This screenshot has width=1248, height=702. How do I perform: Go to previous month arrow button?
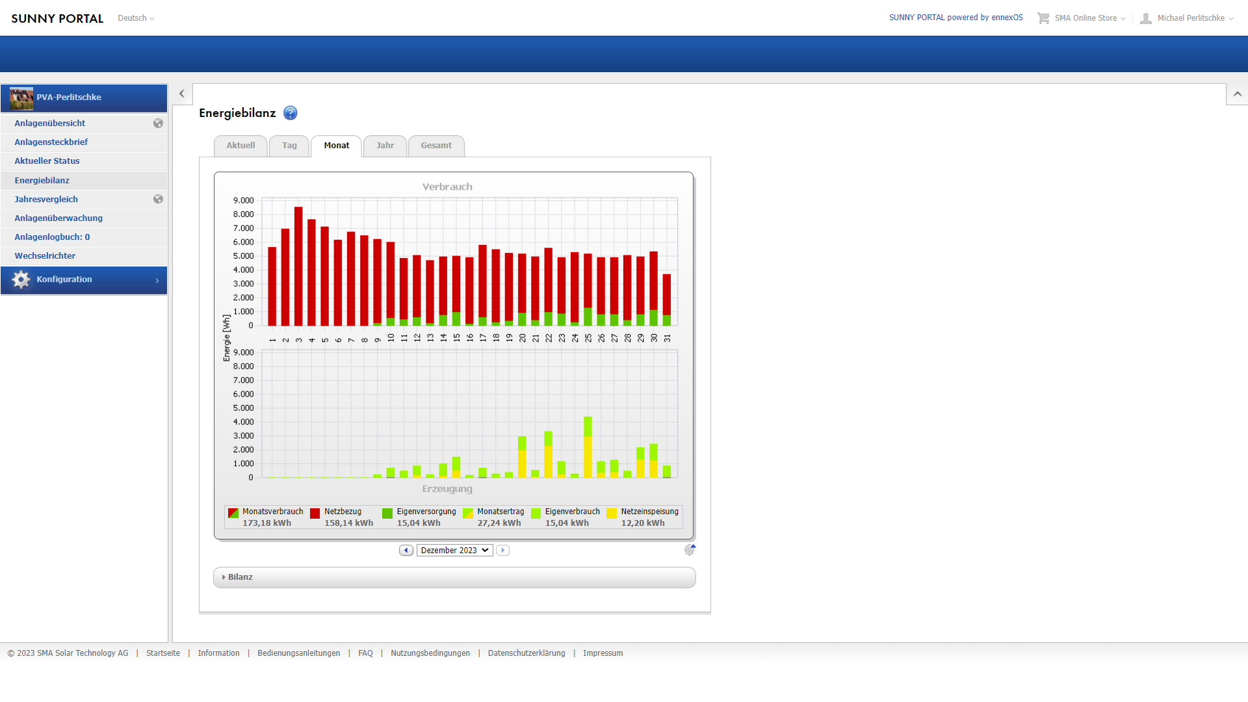[x=406, y=551]
